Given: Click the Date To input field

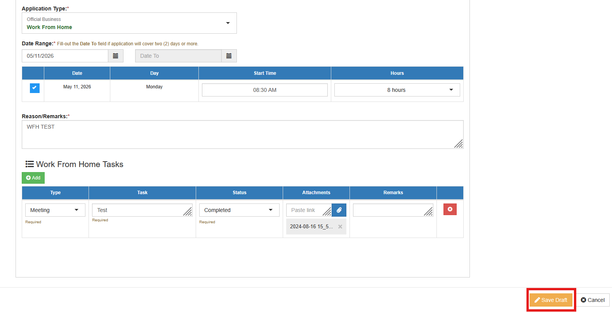Looking at the screenshot, I should coord(178,56).
